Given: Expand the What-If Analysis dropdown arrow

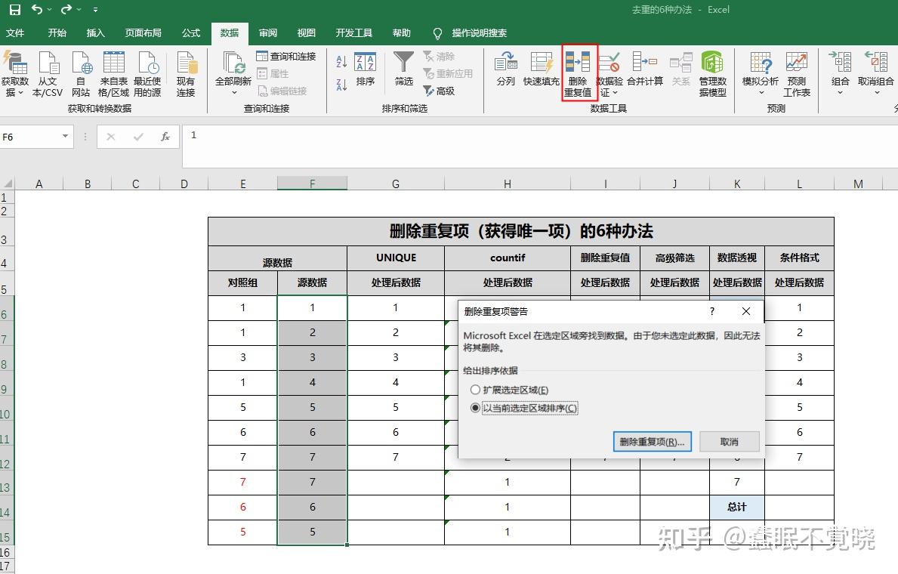Looking at the screenshot, I should 761,92.
